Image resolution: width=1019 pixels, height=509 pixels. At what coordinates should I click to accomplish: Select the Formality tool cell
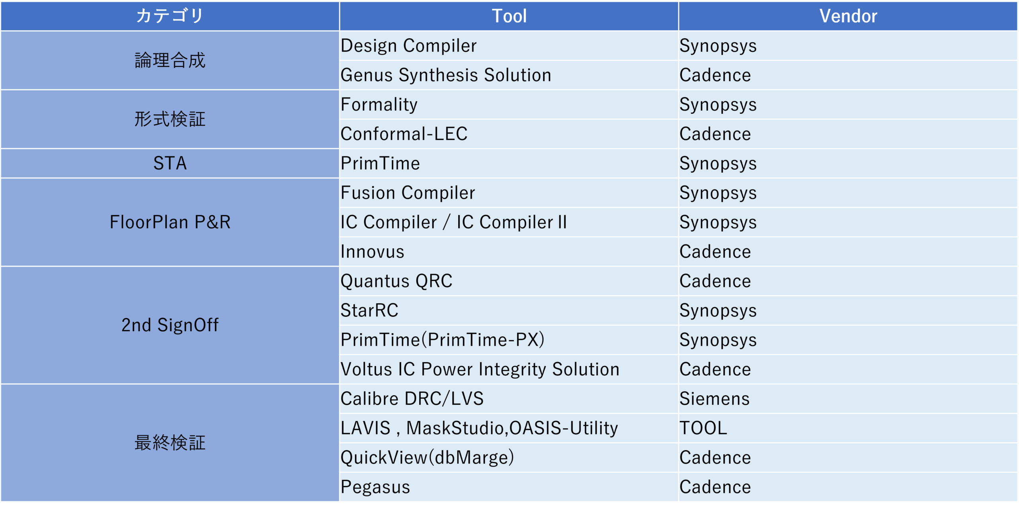tap(509, 105)
